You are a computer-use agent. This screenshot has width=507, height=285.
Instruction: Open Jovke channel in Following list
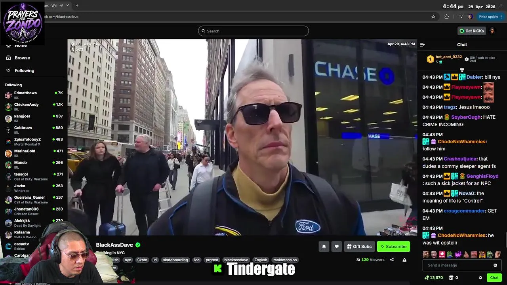click(33, 188)
